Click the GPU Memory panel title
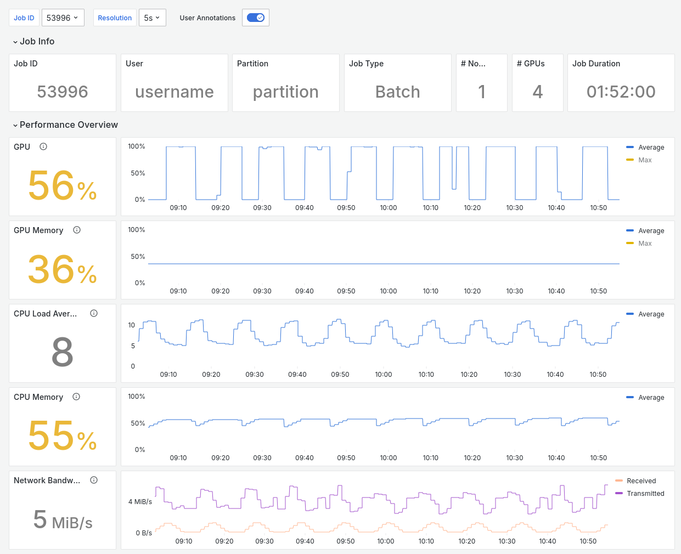Screen dimensions: 681x554 pyautogui.click(x=38, y=230)
